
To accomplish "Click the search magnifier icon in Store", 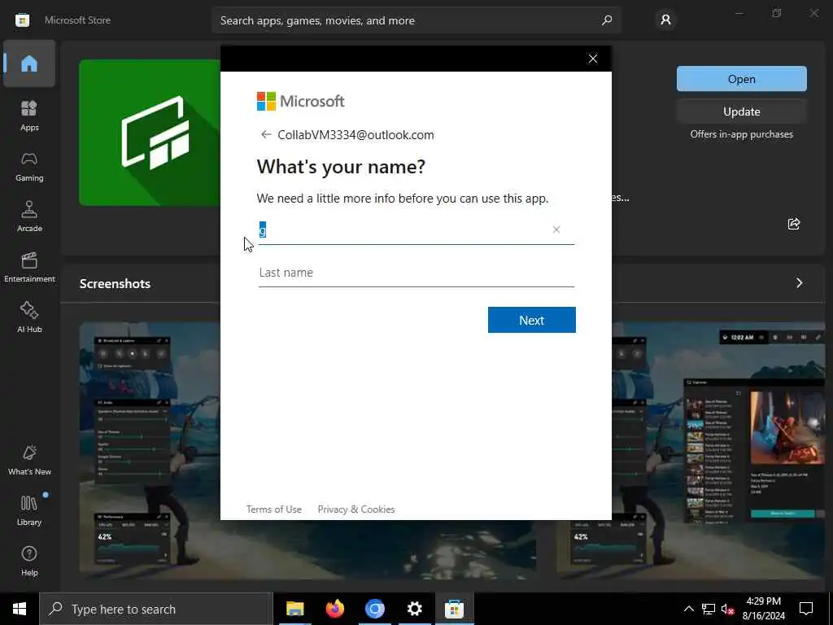I will click(607, 20).
